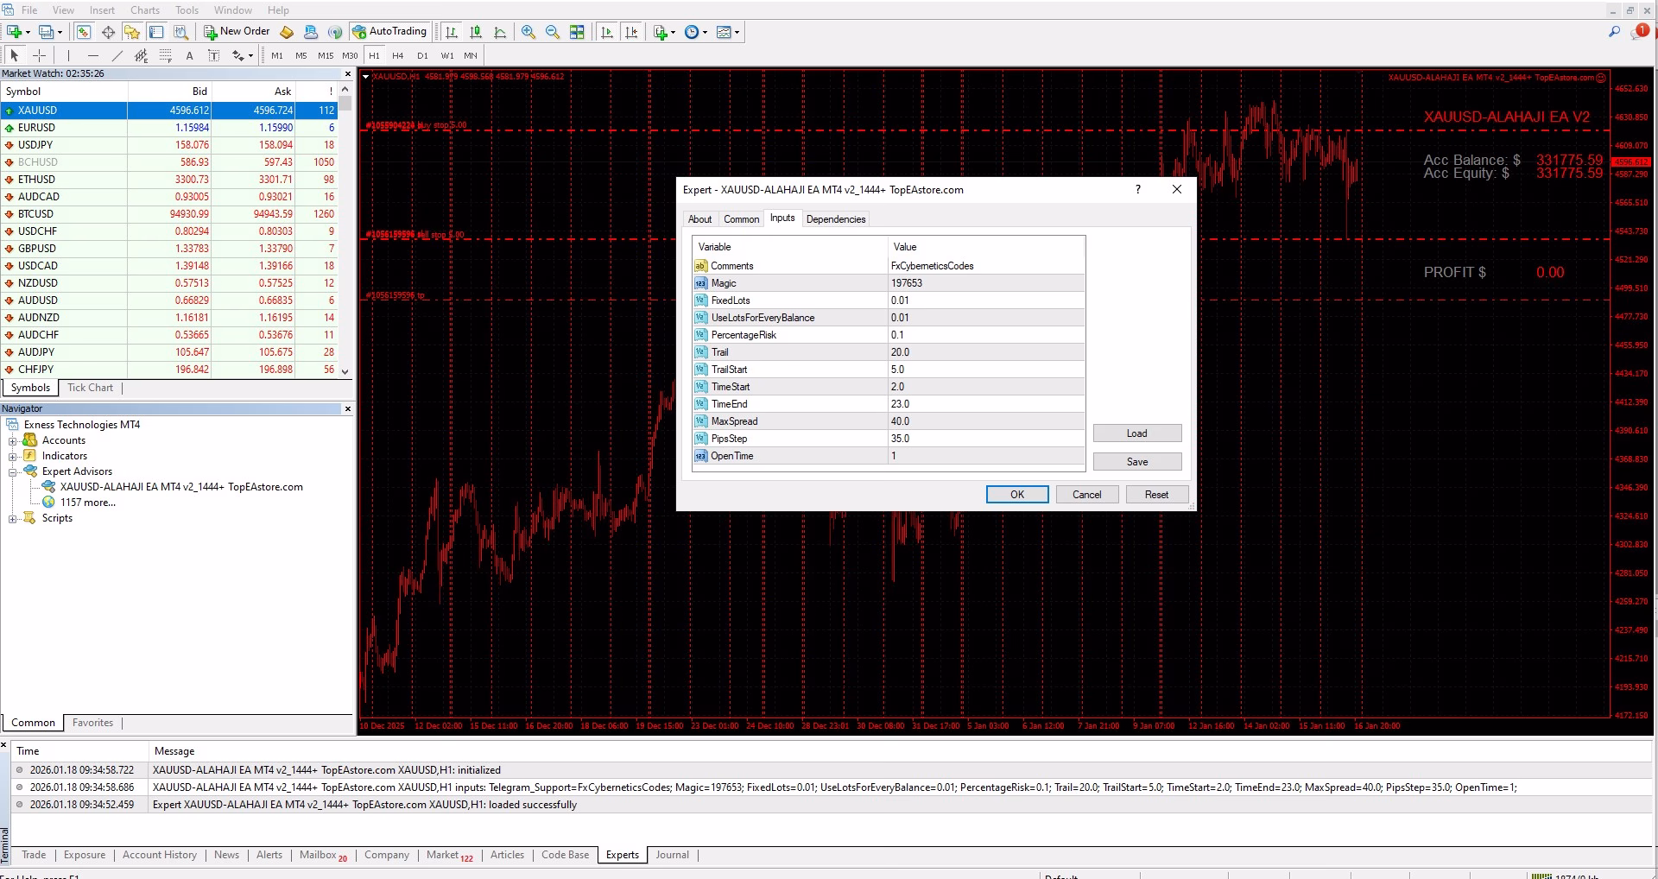Toggle the Market Watch panel icon
This screenshot has width=1658, height=879.
(84, 32)
